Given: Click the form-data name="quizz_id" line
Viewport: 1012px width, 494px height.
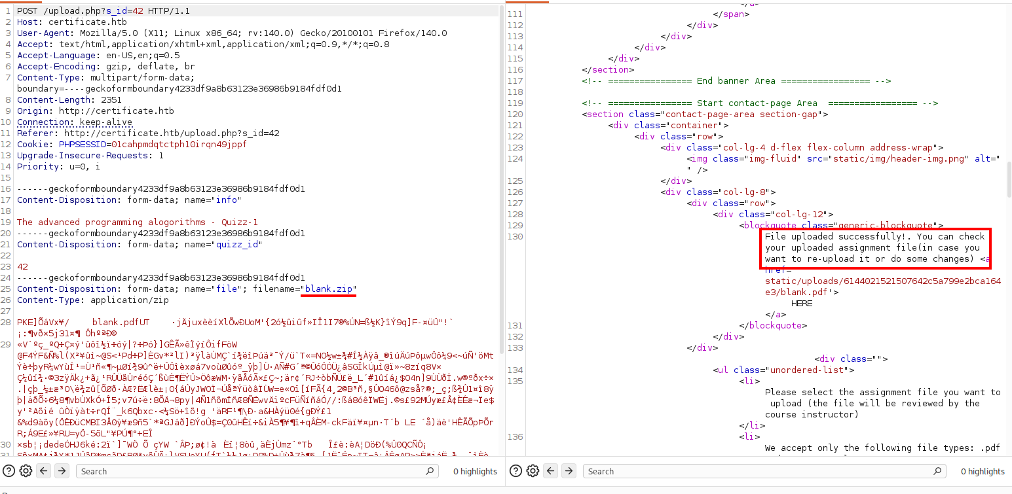Looking at the screenshot, I should tap(140, 244).
